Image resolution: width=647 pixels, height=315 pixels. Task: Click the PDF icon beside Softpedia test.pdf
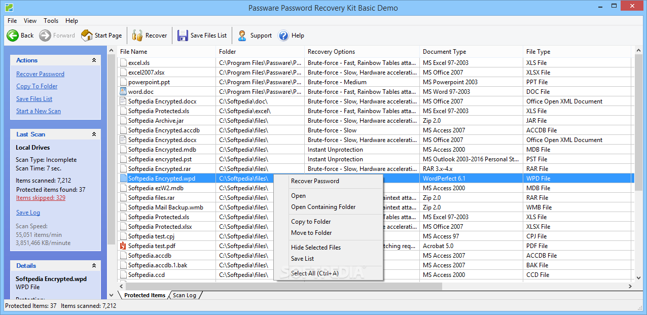pyautogui.click(x=123, y=246)
